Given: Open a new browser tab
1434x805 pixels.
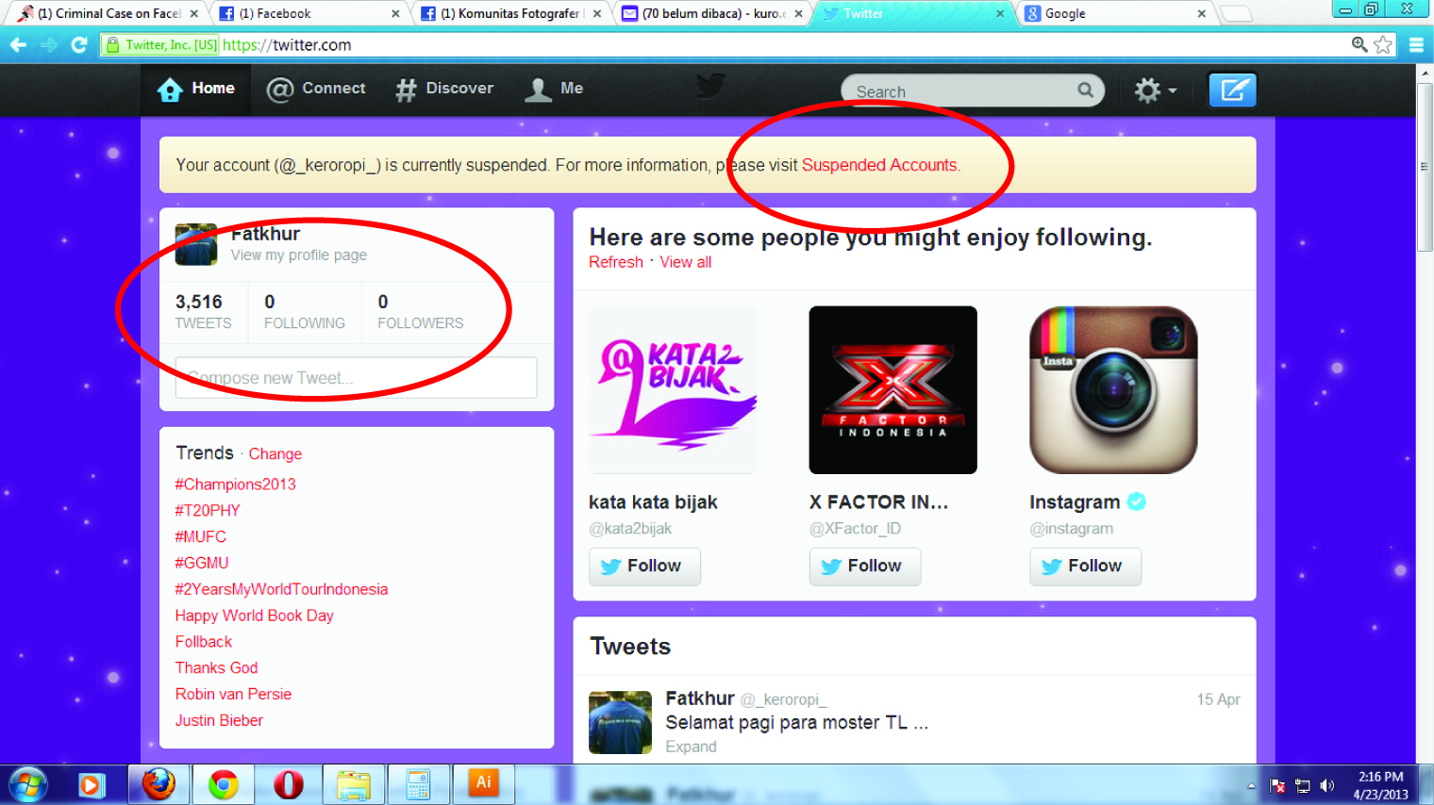Looking at the screenshot, I should [x=1236, y=13].
